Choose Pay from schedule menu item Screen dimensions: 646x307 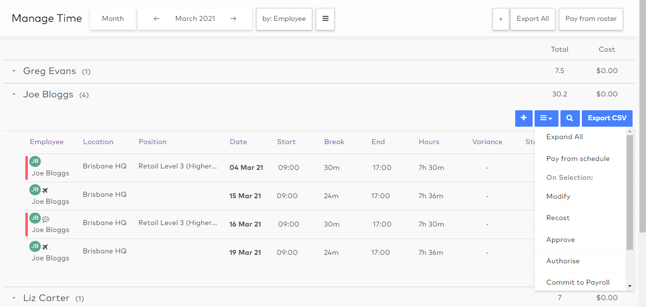point(578,159)
